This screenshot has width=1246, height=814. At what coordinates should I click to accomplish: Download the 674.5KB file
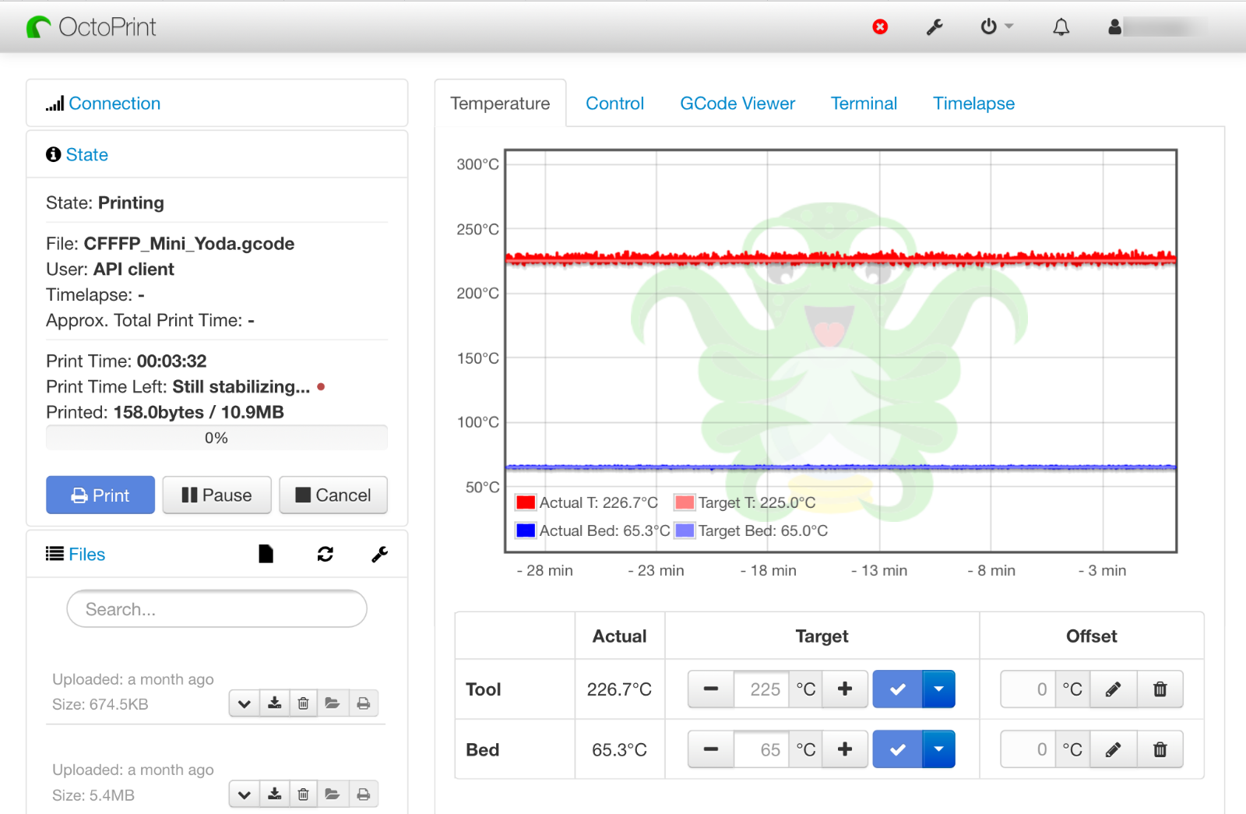click(x=274, y=703)
